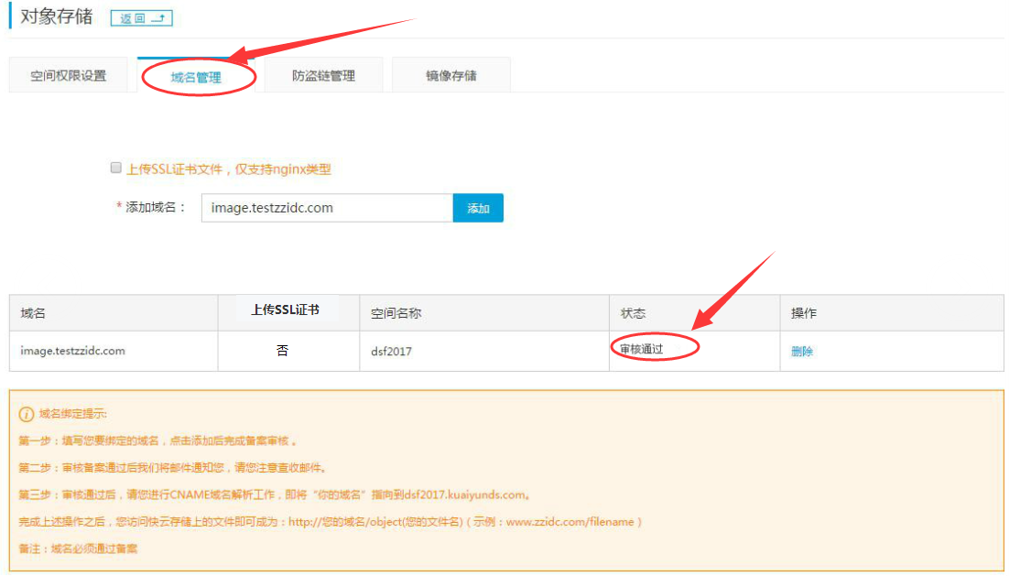The image size is (1009, 576).
Task: Click the dsf2017 space name cell
Action: click(x=391, y=351)
